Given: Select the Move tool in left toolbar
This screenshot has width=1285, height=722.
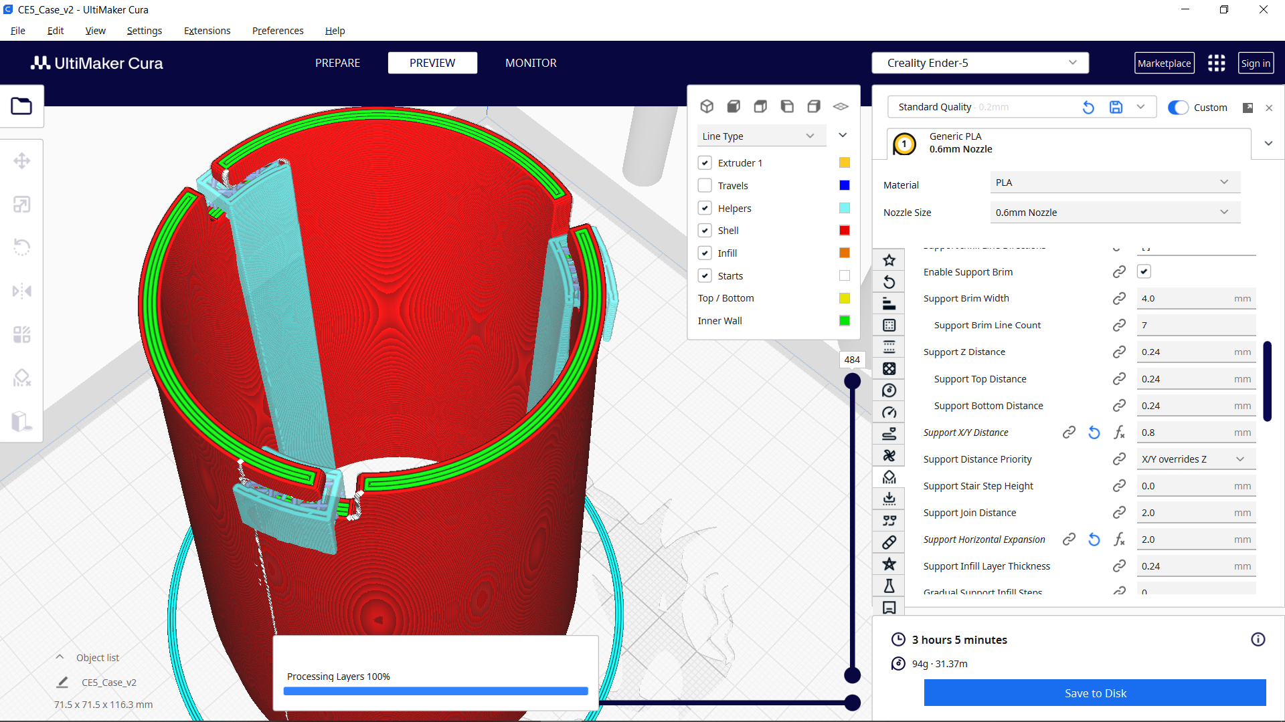Looking at the screenshot, I should [22, 160].
